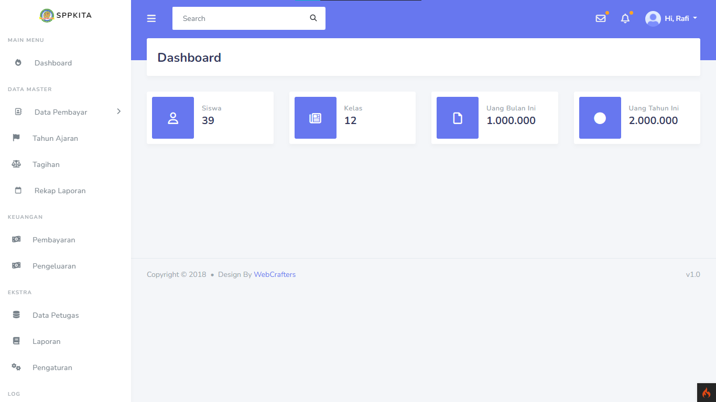Open Data Petugas in sidebar
The width and height of the screenshot is (716, 402).
coord(56,315)
